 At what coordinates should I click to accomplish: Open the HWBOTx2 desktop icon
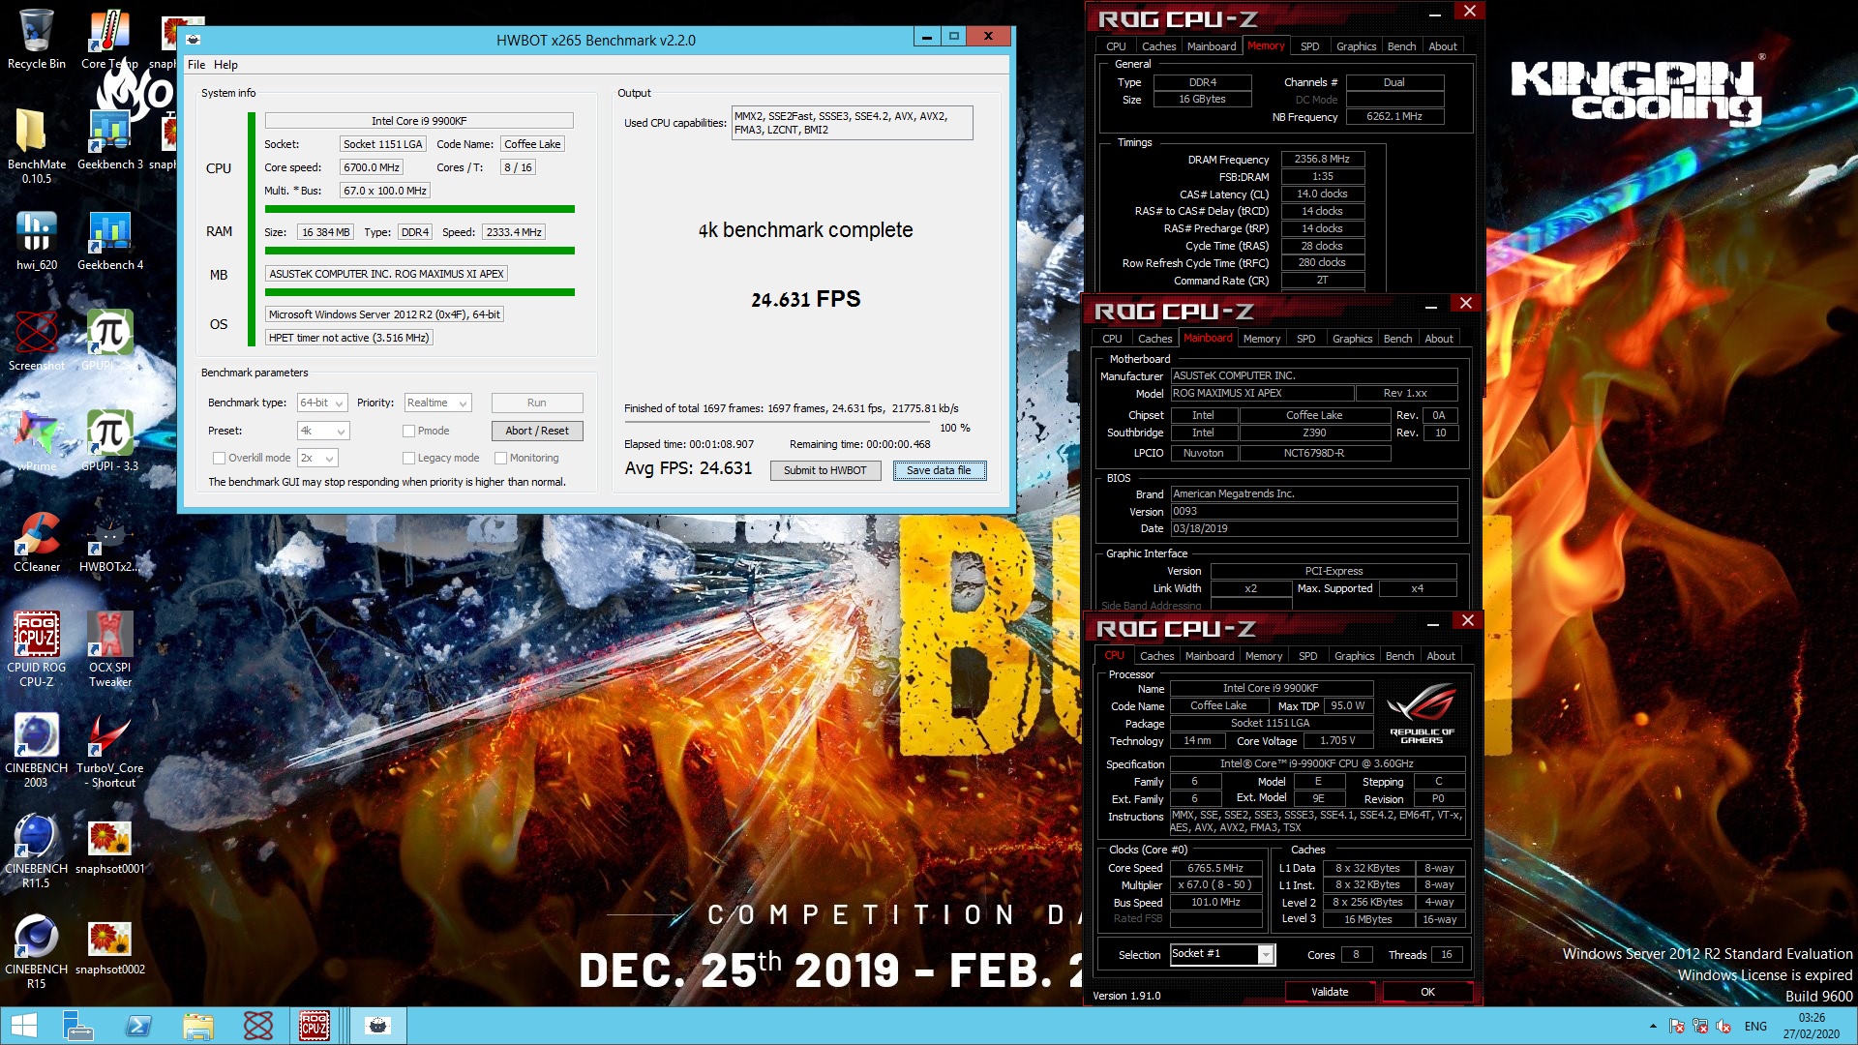pos(109,542)
